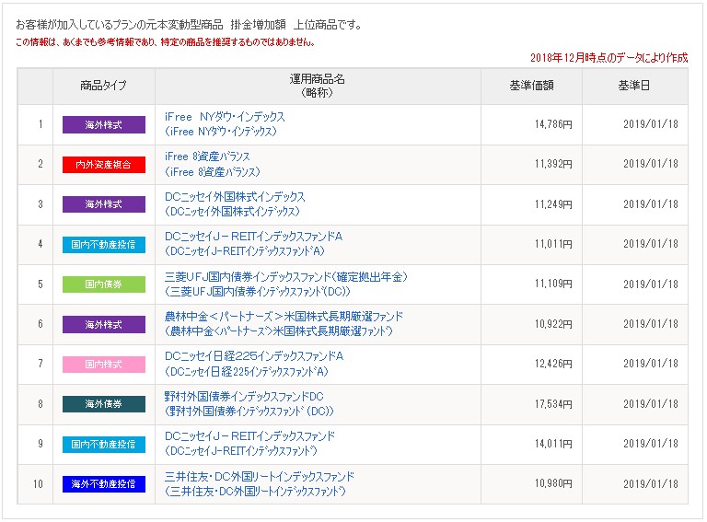Image resolution: width=707 pixels, height=522 pixels.
Task: Click the red 内外資産複合 badge
Action: click(104, 165)
